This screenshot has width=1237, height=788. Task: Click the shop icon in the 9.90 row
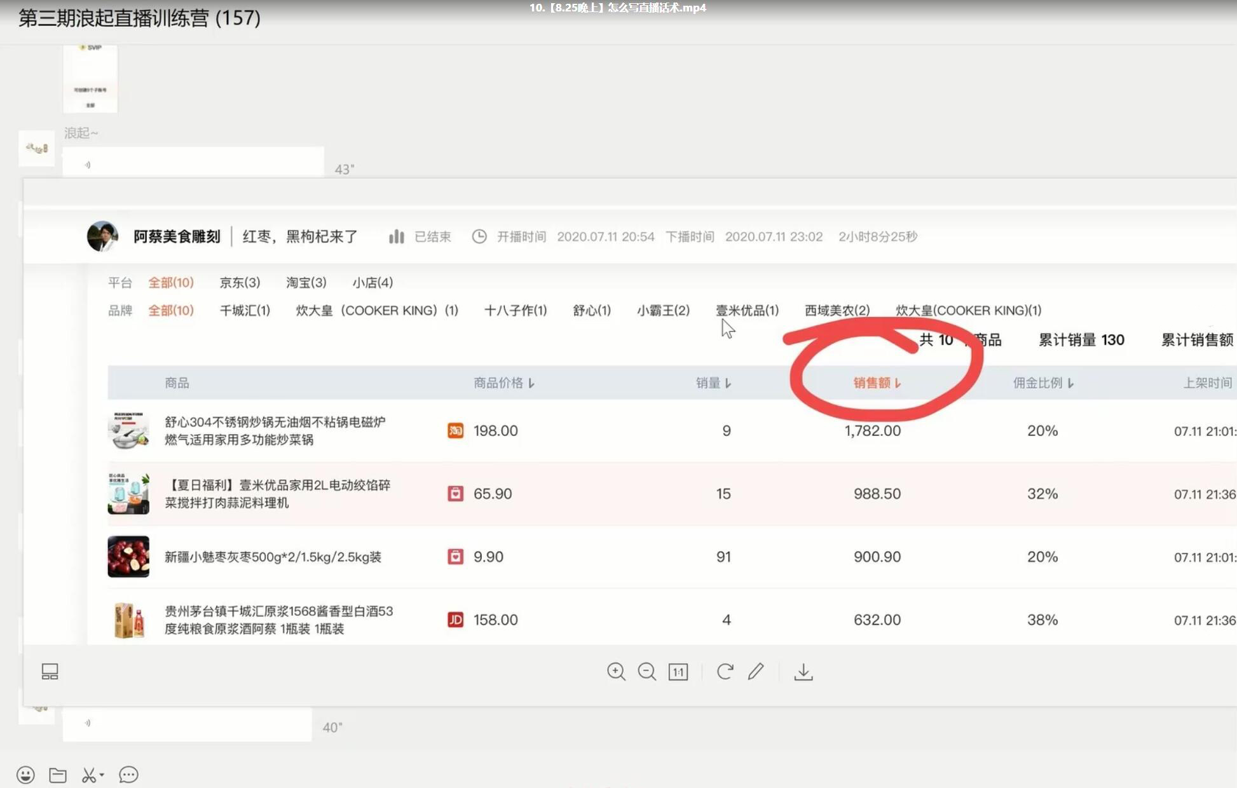point(455,557)
